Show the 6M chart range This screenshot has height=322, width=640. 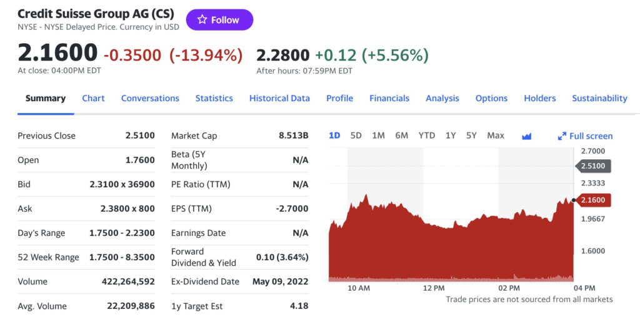[402, 135]
